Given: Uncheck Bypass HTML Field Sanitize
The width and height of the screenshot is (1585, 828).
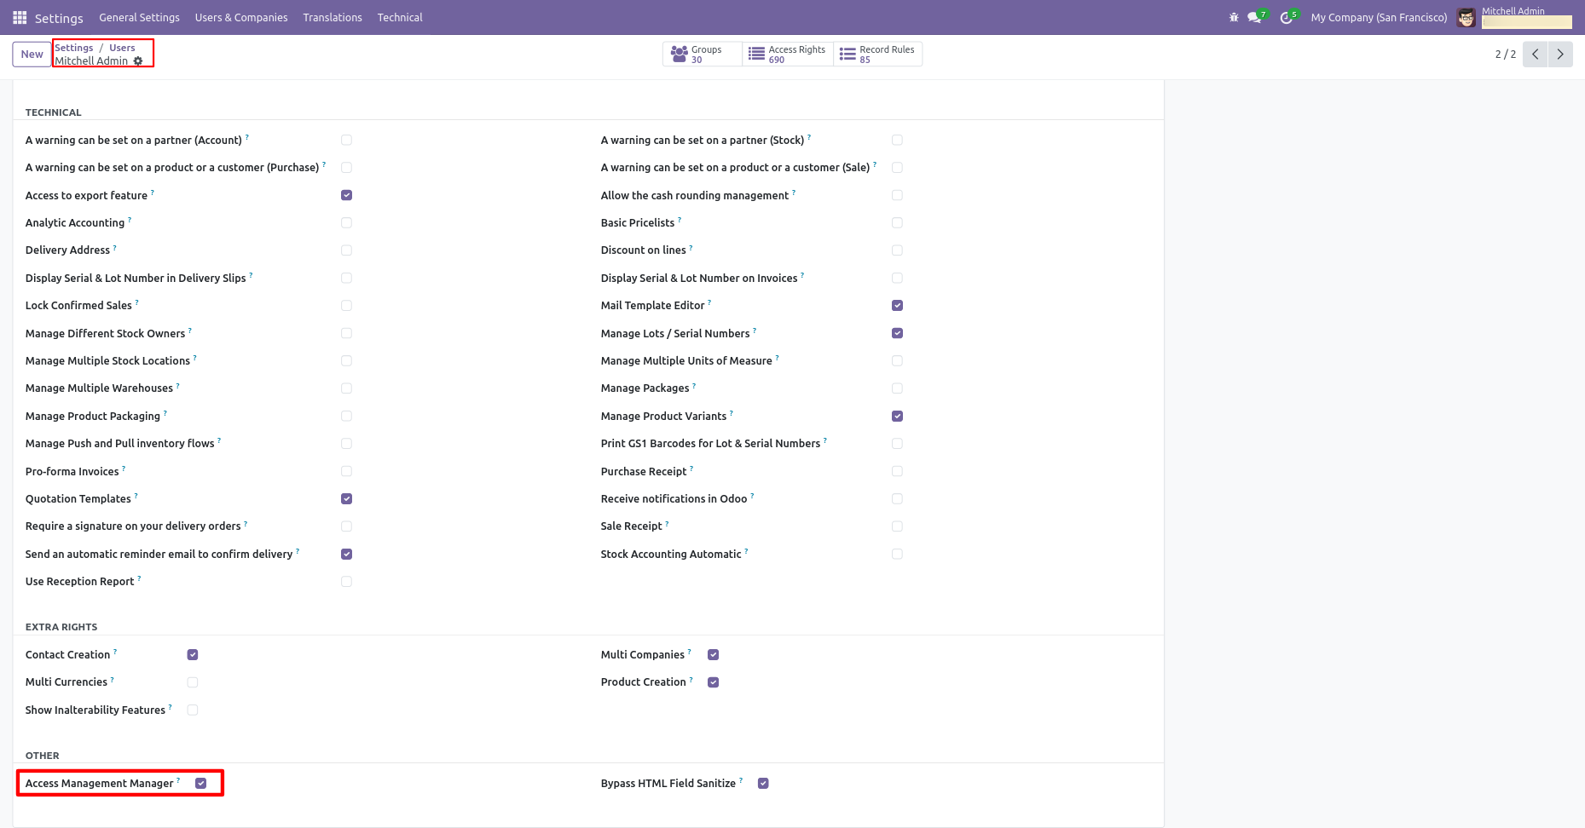Looking at the screenshot, I should 763,783.
